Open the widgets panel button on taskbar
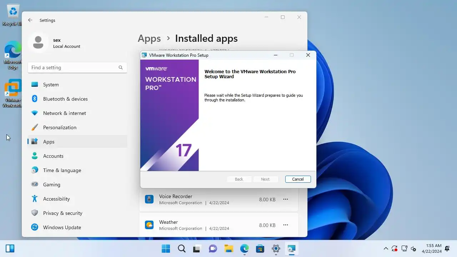Image resolution: width=457 pixels, height=257 pixels. pyautogui.click(x=10, y=249)
